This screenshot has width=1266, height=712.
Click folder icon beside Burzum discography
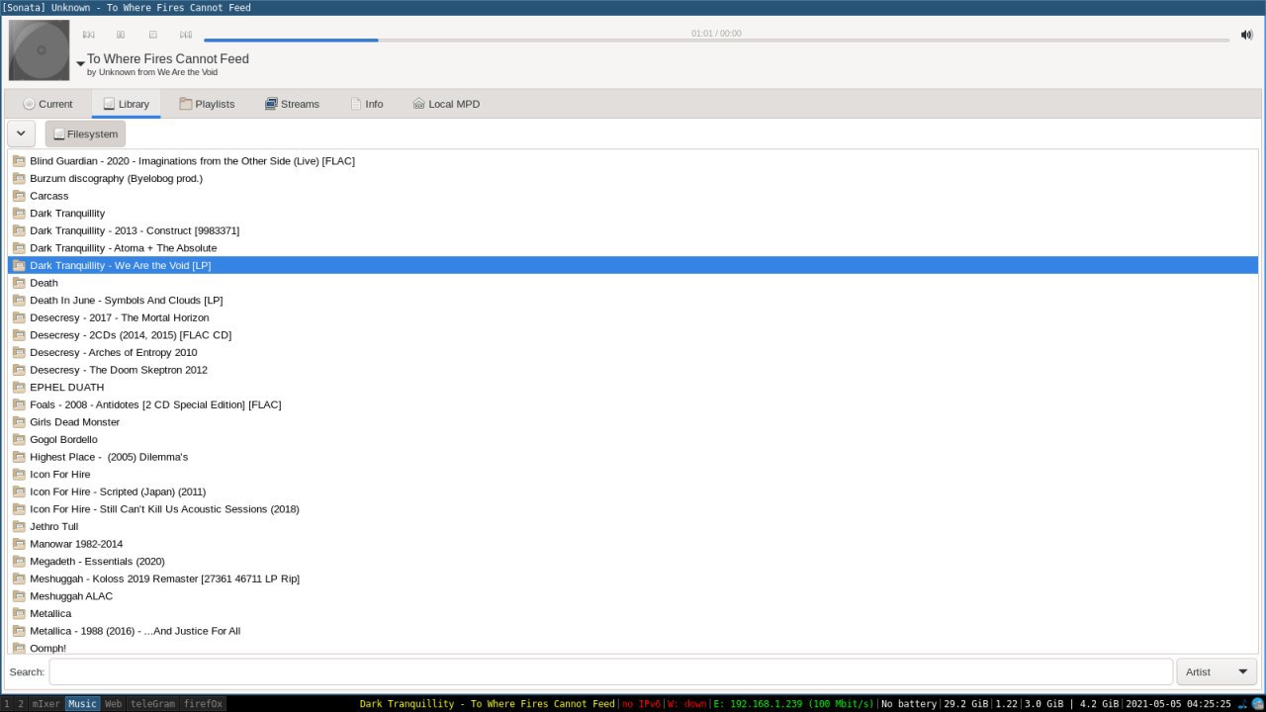point(19,178)
